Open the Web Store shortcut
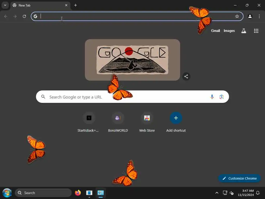 147,122
